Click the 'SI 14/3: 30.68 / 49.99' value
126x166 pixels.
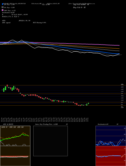[x=19, y=15]
